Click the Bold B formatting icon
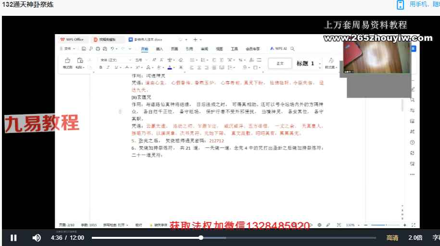This screenshot has height=246, width=440. (x=101, y=67)
